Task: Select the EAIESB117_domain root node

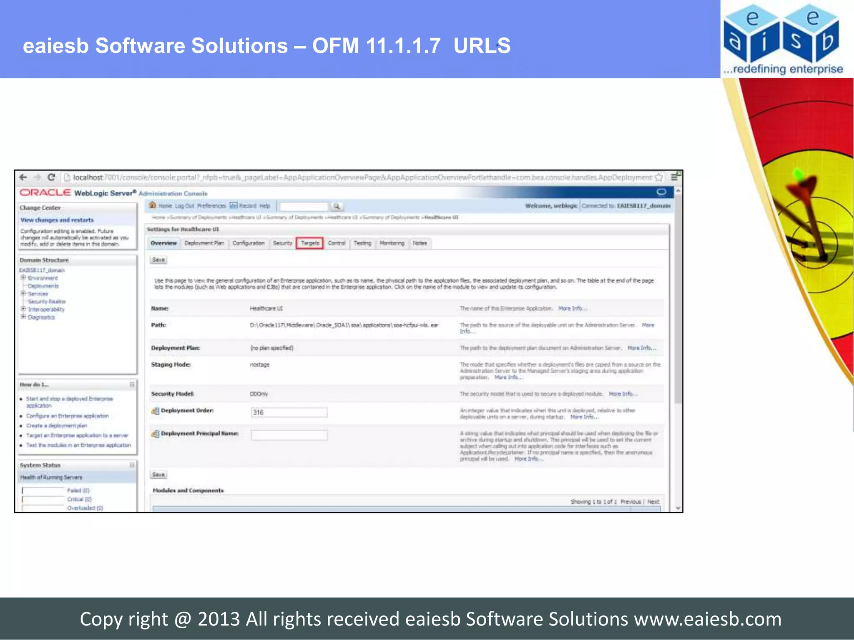Action: [x=42, y=270]
